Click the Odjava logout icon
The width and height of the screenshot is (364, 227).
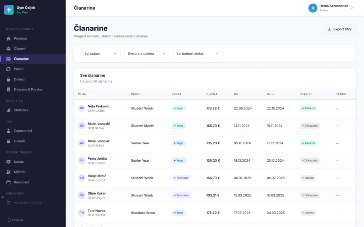click(9, 220)
